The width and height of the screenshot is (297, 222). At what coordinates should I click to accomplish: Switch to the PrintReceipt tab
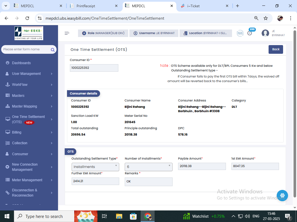tap(94, 6)
